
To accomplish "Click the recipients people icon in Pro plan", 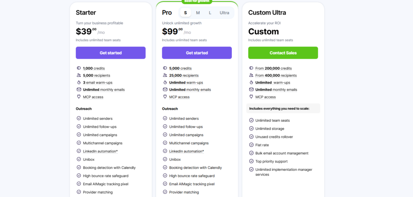I will tap(165, 75).
